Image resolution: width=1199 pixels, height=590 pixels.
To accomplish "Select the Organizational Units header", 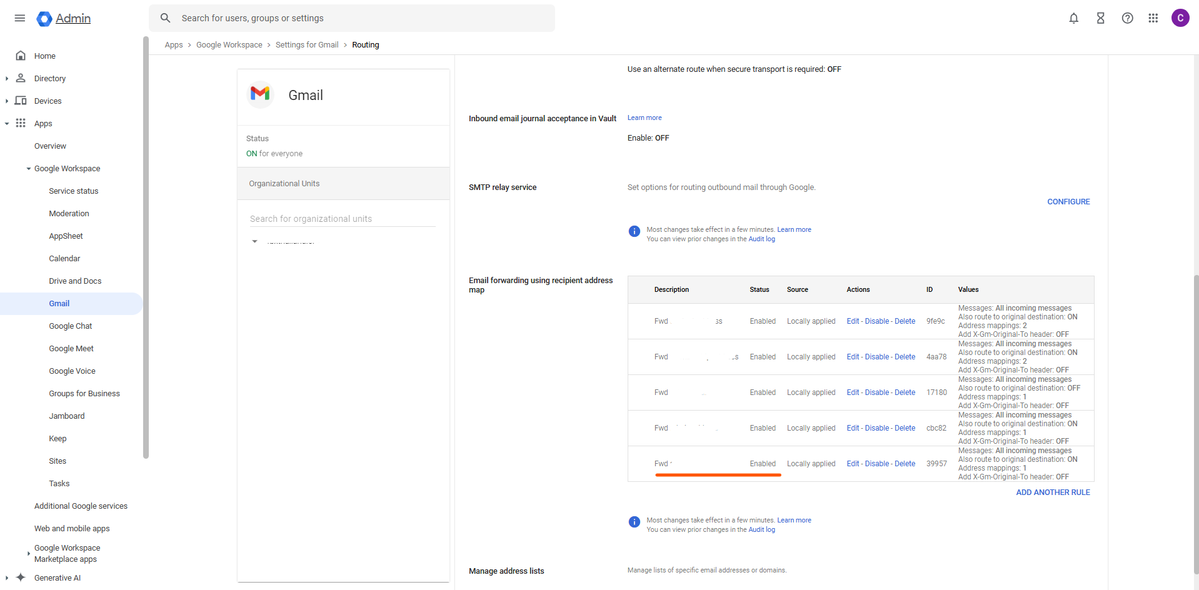I will pyautogui.click(x=343, y=184).
